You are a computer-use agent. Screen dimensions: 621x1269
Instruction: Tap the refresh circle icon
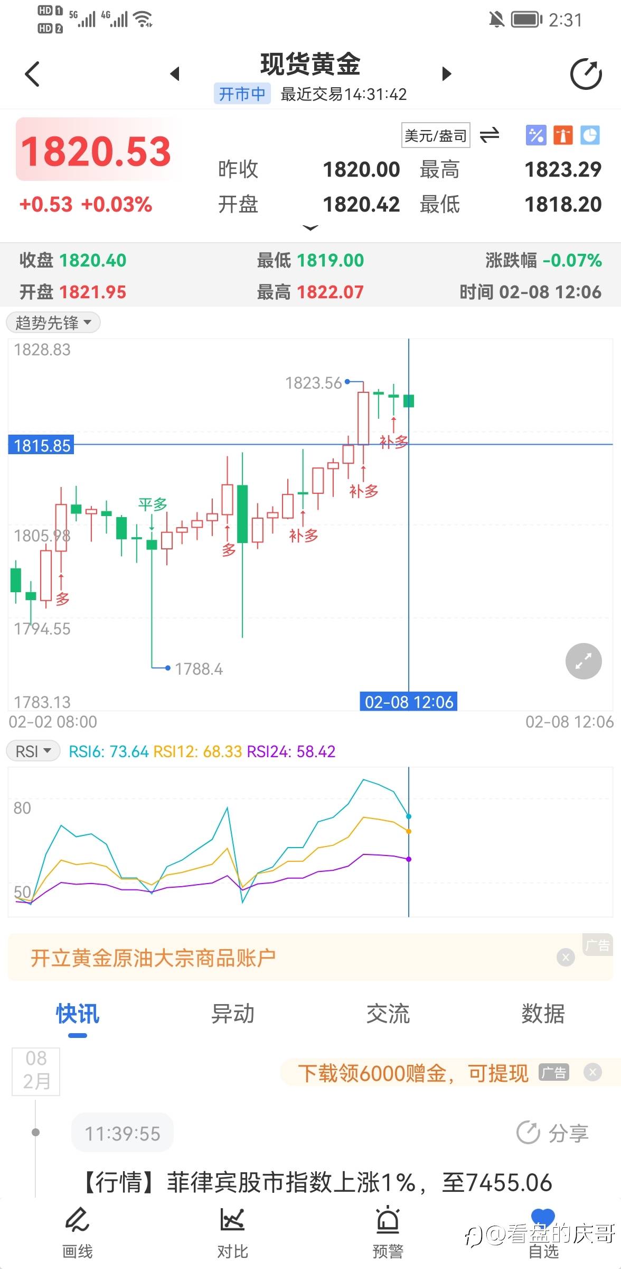tap(586, 74)
